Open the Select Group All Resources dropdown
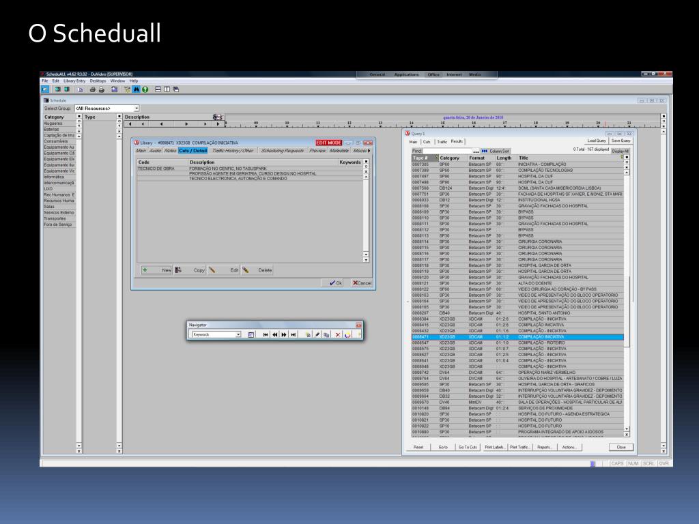Screen dimensions: 699x524 coord(137,108)
